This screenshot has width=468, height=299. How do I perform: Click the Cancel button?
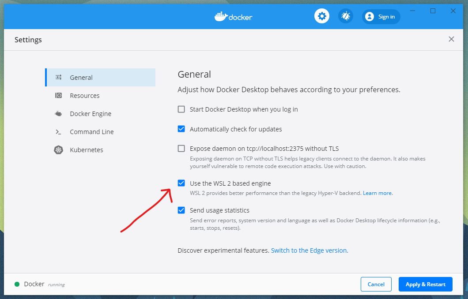tap(376, 284)
